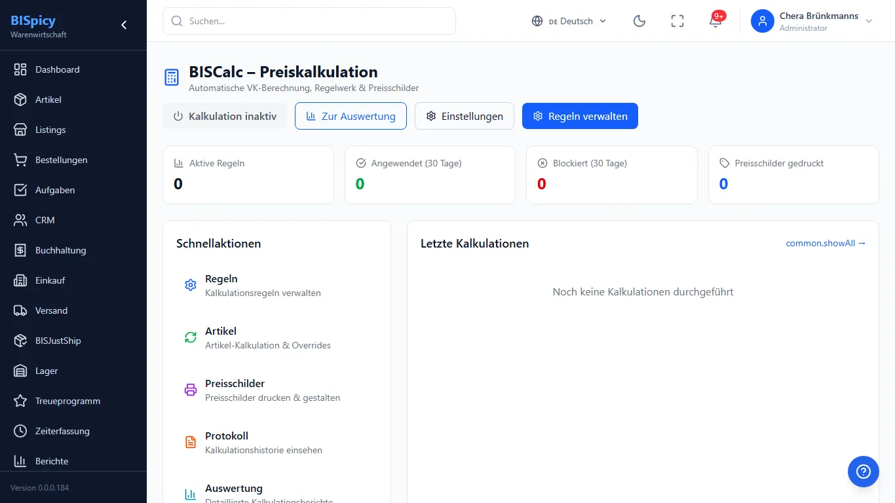The height and width of the screenshot is (503, 895).
Task: Click the Blockiert (30 Tage) stat card
Action: click(x=612, y=175)
